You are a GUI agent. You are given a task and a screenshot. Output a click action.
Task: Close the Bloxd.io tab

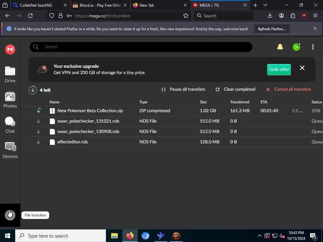coord(125,5)
